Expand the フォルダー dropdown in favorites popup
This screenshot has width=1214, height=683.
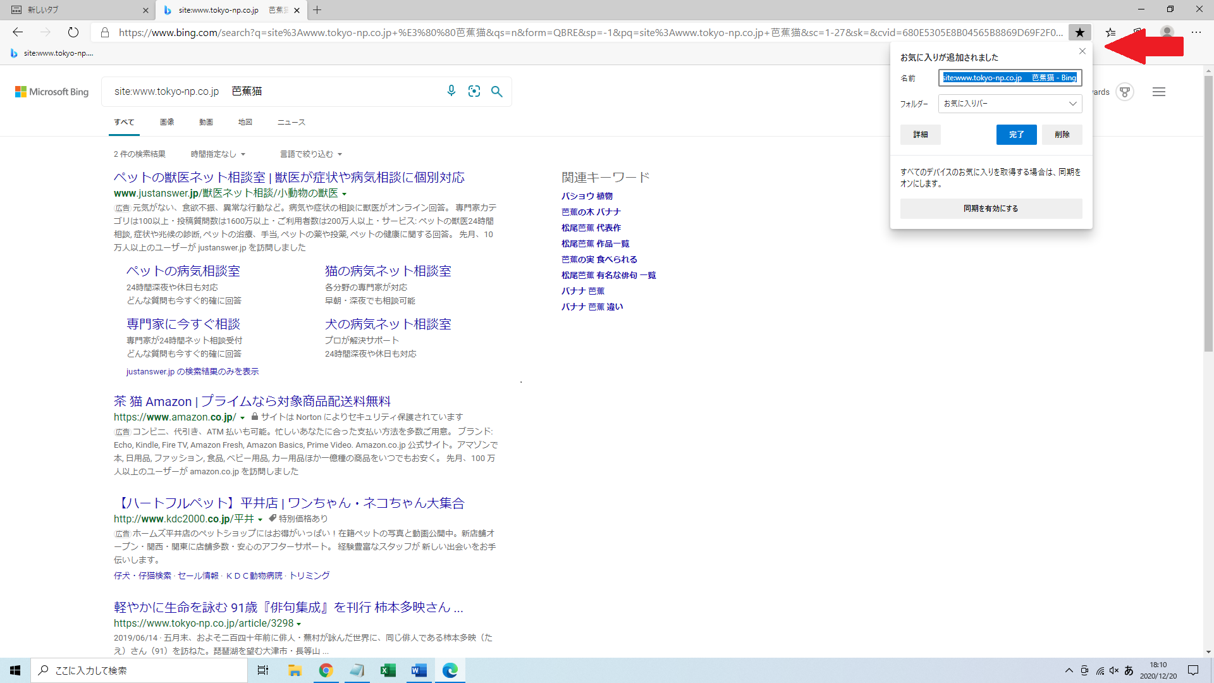(1010, 104)
